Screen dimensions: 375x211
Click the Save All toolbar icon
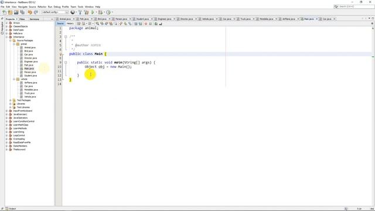point(22,12)
